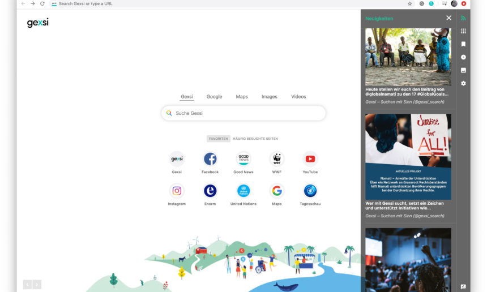This screenshot has width=487, height=292.
Task: Go forward in browser history
Action: [33, 4]
